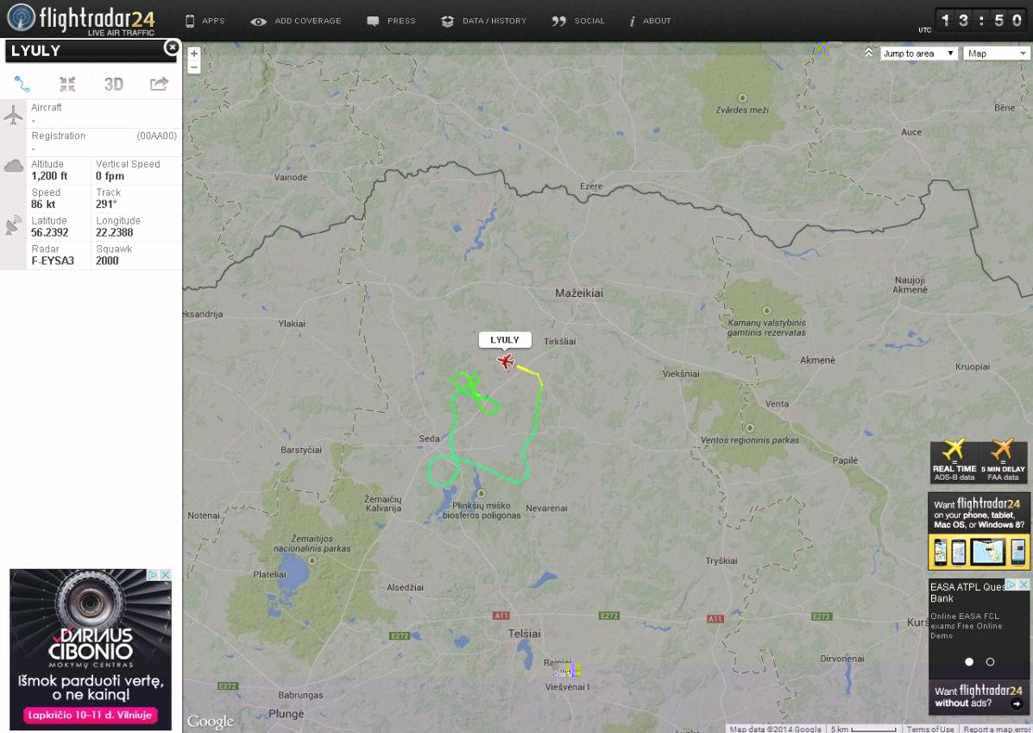Zoom in the map with plus button
This screenshot has width=1033, height=733.
[x=194, y=54]
